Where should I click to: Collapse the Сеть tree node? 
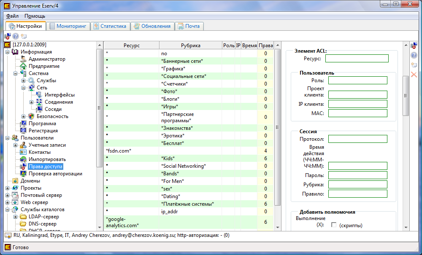tap(23, 88)
